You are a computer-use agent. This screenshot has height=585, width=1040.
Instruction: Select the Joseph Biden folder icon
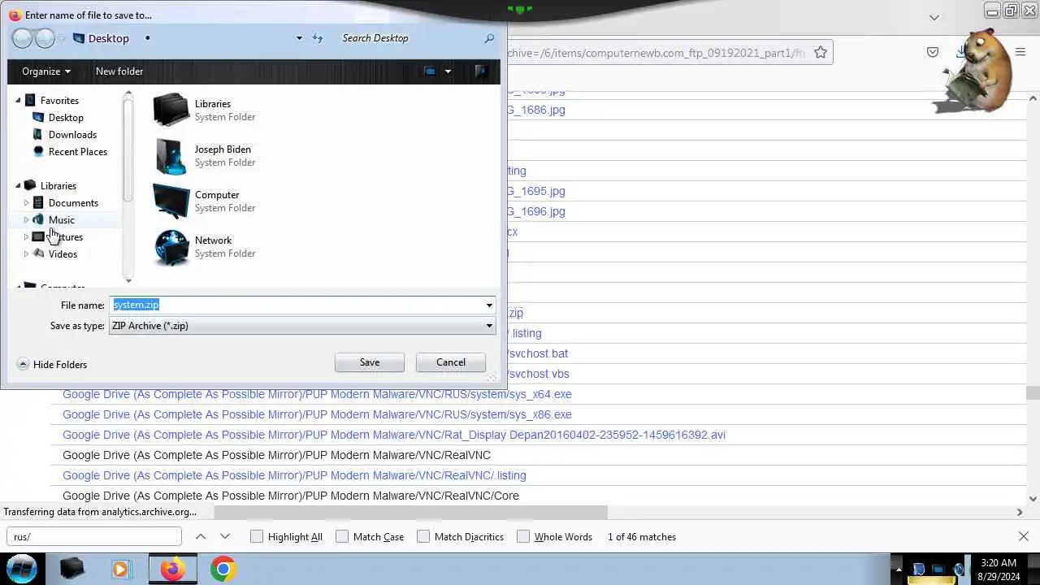tap(171, 155)
